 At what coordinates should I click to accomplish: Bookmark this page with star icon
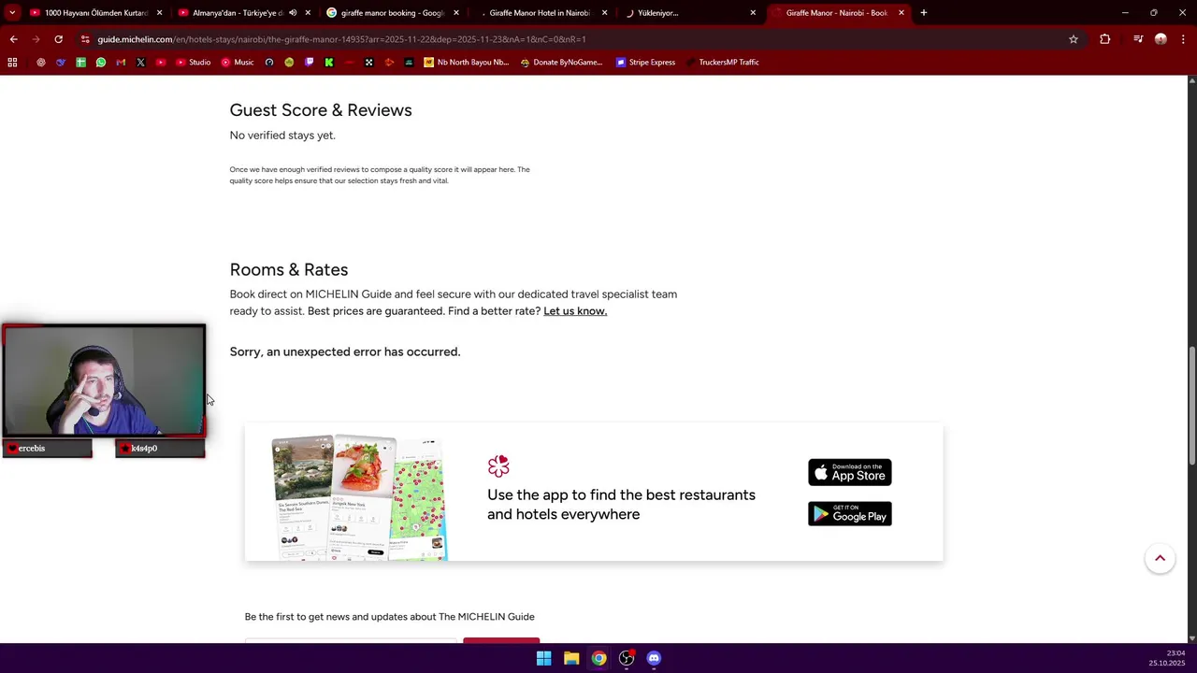click(1074, 39)
